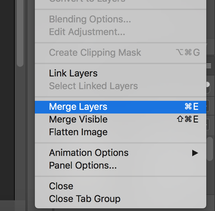Expand the Animation Options submenu arrow

click(x=195, y=153)
